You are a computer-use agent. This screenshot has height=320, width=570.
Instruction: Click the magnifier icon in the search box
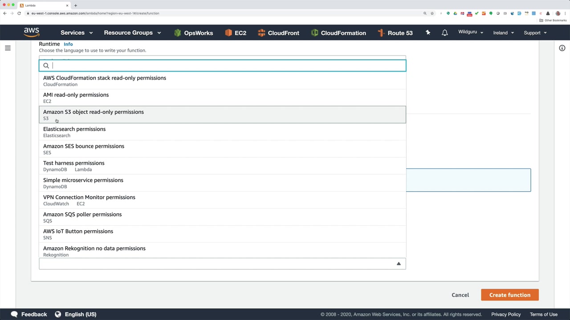click(46, 66)
